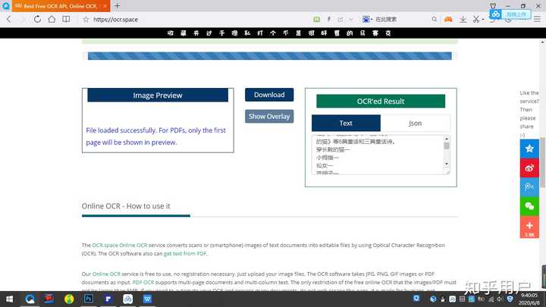The image size is (546, 307).
Task: Share to WeChat with the green button
Action: pos(529,206)
